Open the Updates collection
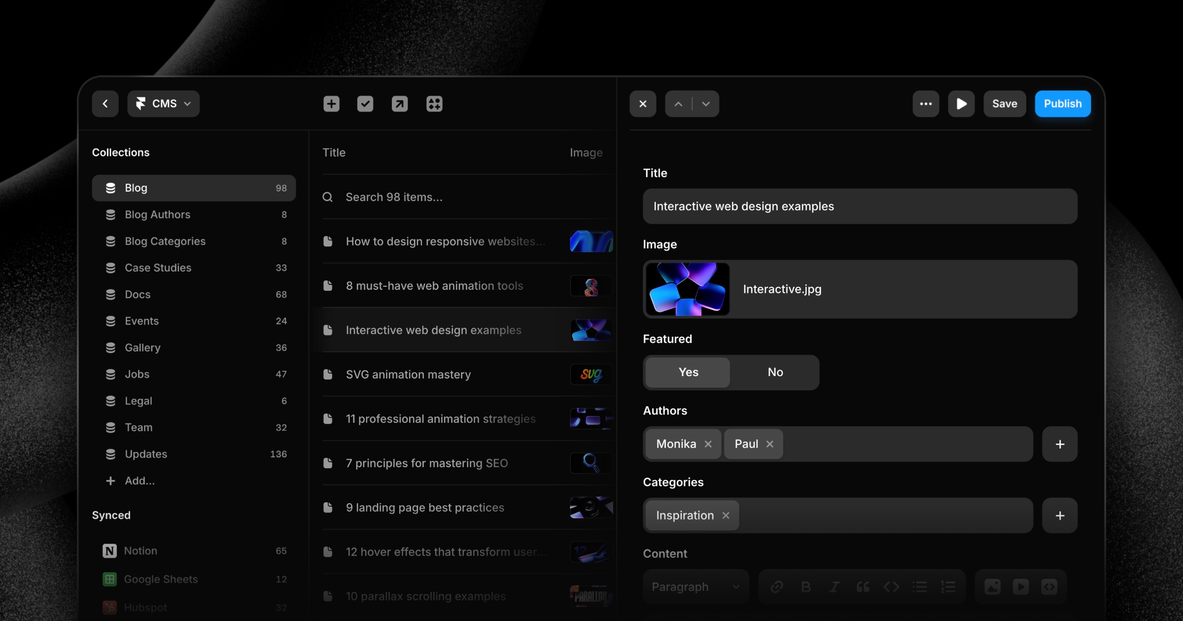 coord(146,454)
